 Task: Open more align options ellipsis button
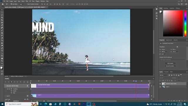tap(67, 4)
